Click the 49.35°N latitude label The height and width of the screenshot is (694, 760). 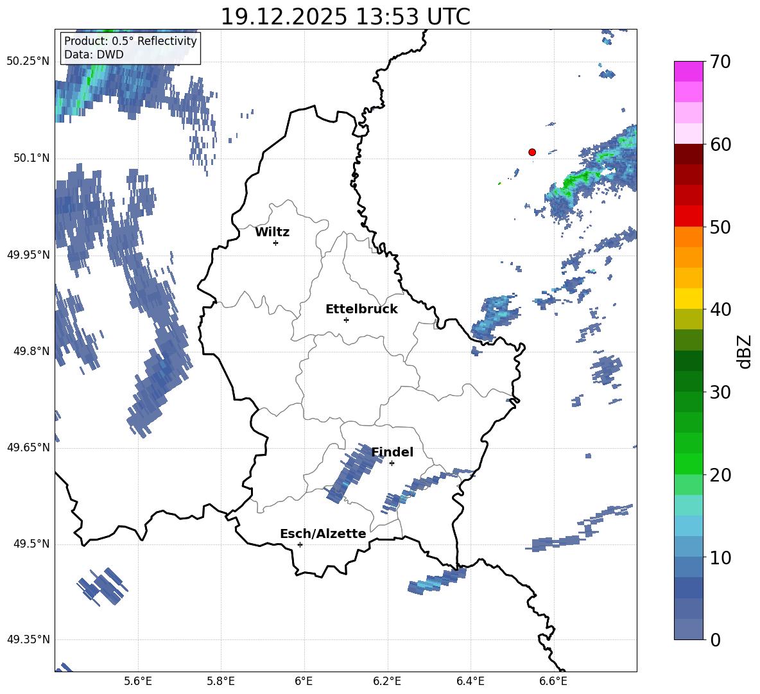click(x=28, y=639)
